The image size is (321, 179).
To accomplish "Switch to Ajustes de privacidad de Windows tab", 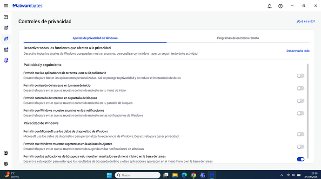I will (x=95, y=38).
